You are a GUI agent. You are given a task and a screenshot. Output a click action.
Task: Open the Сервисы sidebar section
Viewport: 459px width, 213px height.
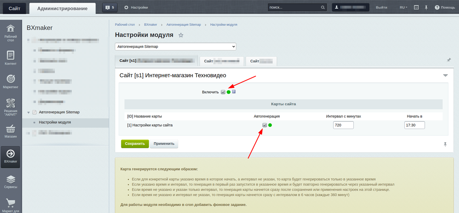11,182
